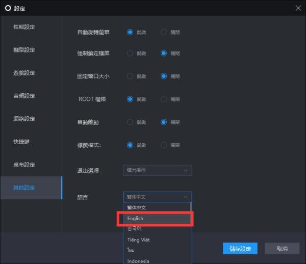Go to 音頻設定 section
Viewport: 306px width, 264px height.
[x=24, y=96]
